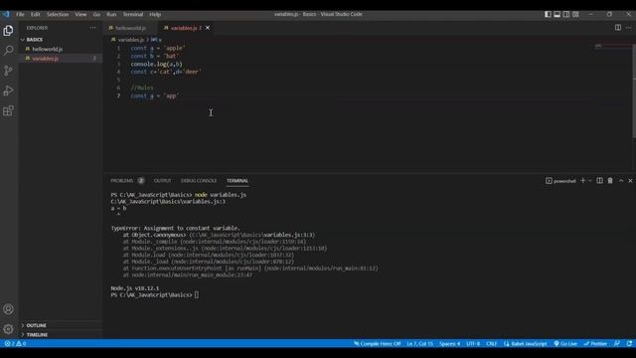Click console.log(a,b) code line
Viewport: 636px width, 358px height.
point(156,64)
